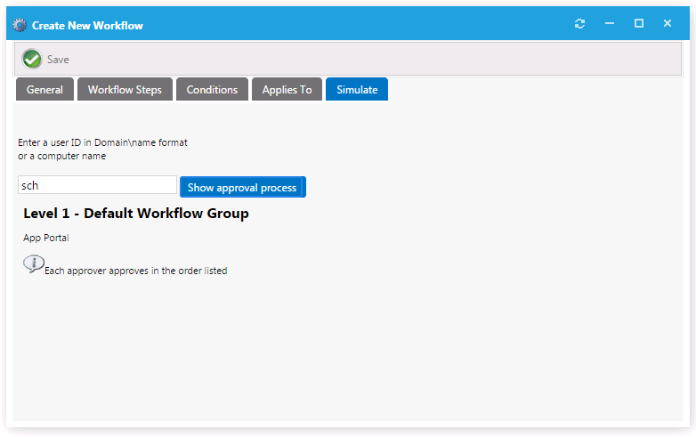
Task: Minimize the Create New Workflow window
Action: click(x=610, y=24)
